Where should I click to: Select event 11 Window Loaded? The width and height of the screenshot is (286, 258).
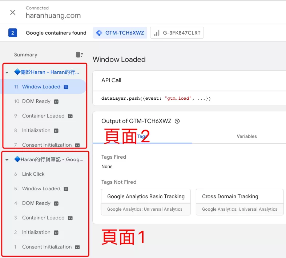coord(43,87)
